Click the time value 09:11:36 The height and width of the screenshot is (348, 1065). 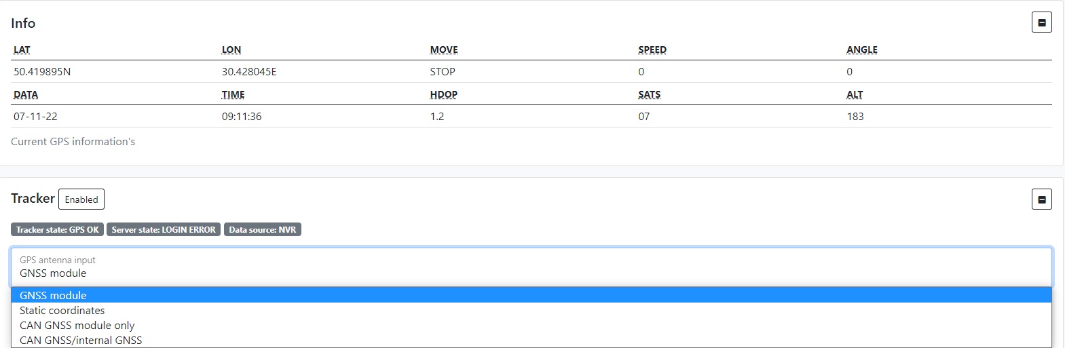coord(242,117)
